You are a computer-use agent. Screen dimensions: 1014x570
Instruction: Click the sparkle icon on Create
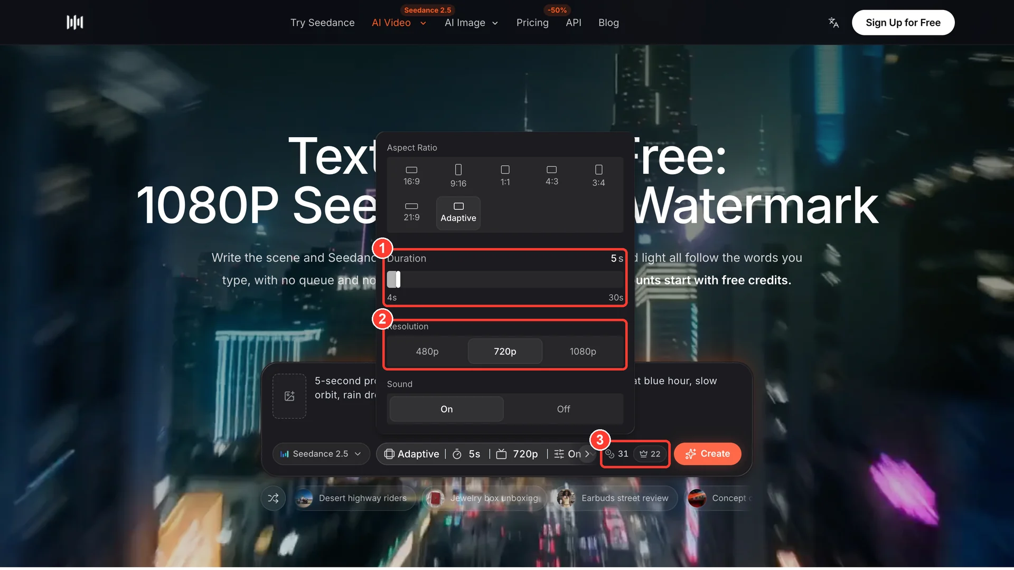point(690,454)
